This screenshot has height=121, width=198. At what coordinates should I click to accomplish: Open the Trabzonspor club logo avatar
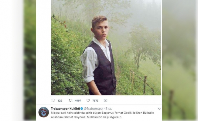point(43,112)
